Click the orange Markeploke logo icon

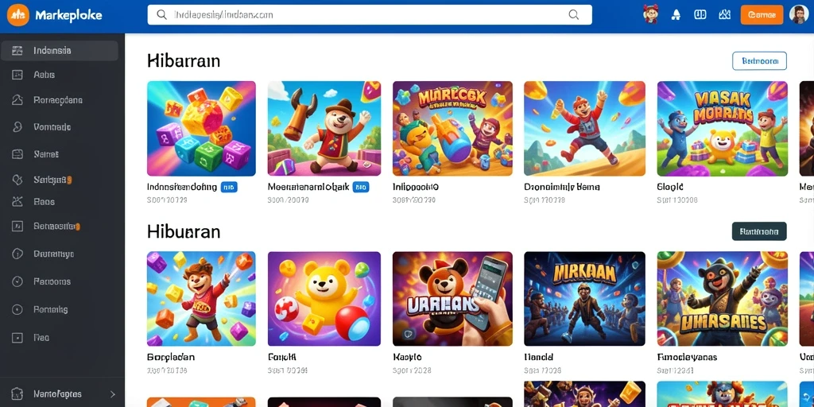[18, 15]
